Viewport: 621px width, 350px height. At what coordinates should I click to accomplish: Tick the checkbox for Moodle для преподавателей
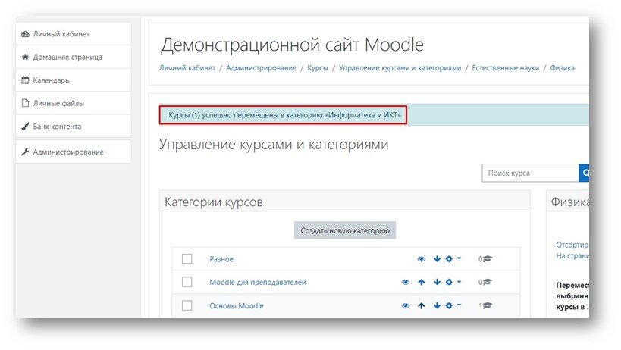[x=187, y=282]
